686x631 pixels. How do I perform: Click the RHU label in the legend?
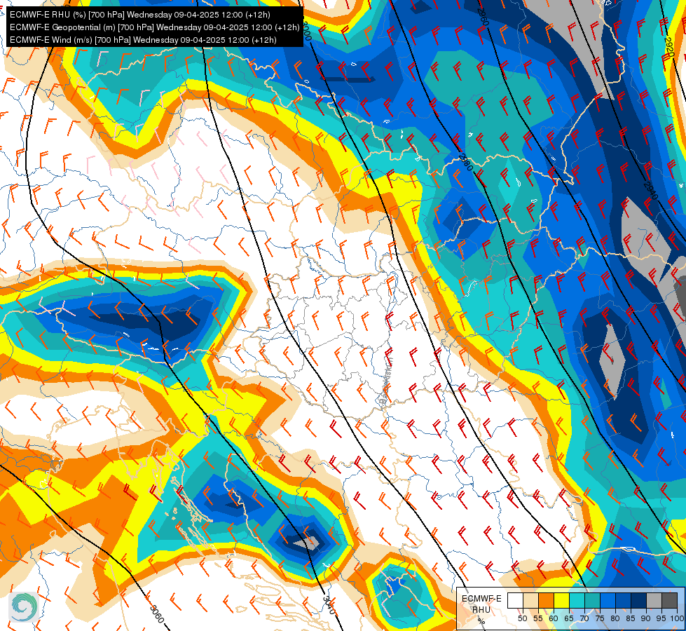481,609
